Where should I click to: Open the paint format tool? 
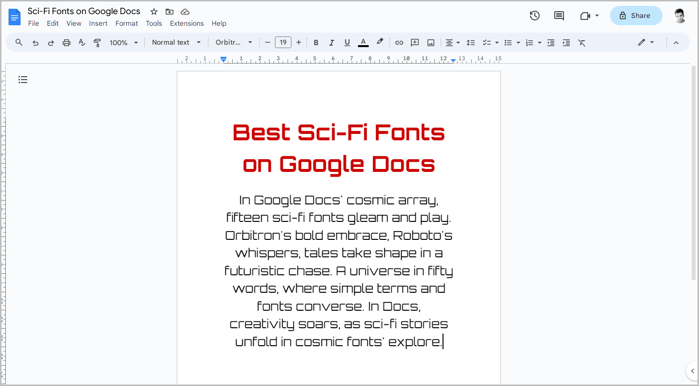[97, 42]
